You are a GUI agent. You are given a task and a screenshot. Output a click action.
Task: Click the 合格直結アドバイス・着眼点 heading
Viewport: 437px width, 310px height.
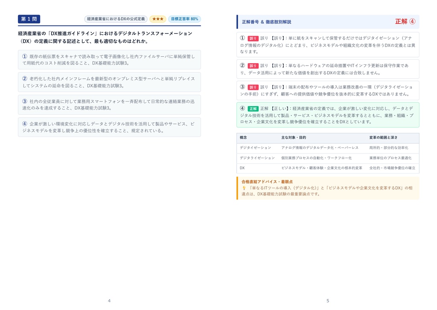[267, 182]
